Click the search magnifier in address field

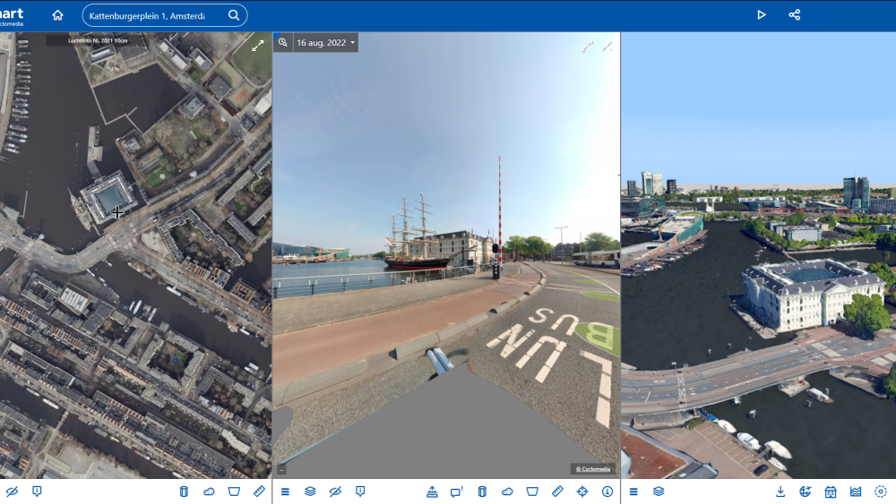(x=234, y=15)
